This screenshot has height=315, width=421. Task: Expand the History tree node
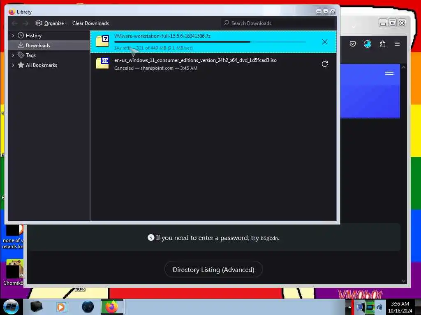point(13,36)
